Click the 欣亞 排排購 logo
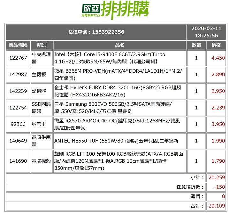The image size is (230, 213). [x=115, y=10]
